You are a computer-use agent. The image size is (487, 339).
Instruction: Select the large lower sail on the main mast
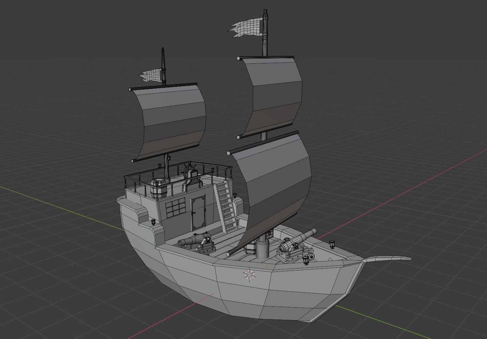click(x=274, y=191)
